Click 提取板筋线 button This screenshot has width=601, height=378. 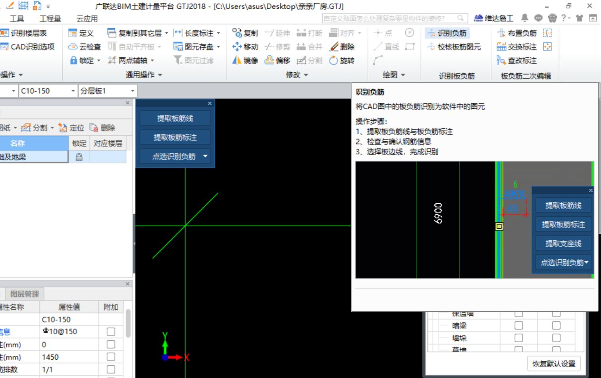(x=175, y=118)
